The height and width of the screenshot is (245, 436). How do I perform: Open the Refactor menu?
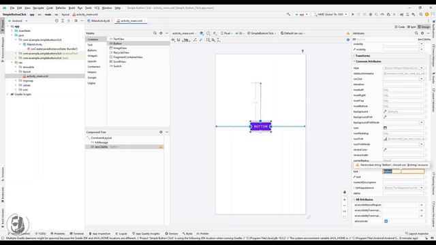(61, 8)
